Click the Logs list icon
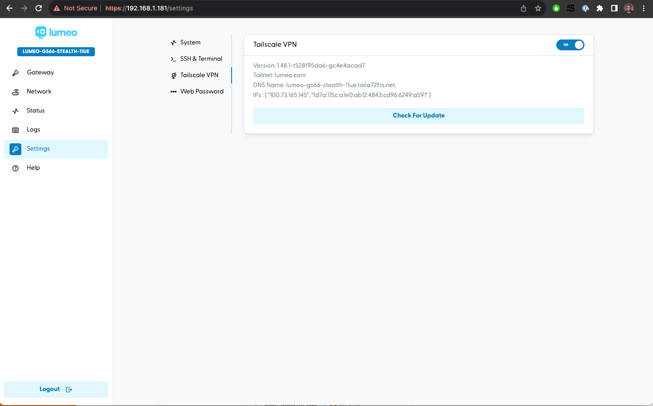 tap(15, 130)
